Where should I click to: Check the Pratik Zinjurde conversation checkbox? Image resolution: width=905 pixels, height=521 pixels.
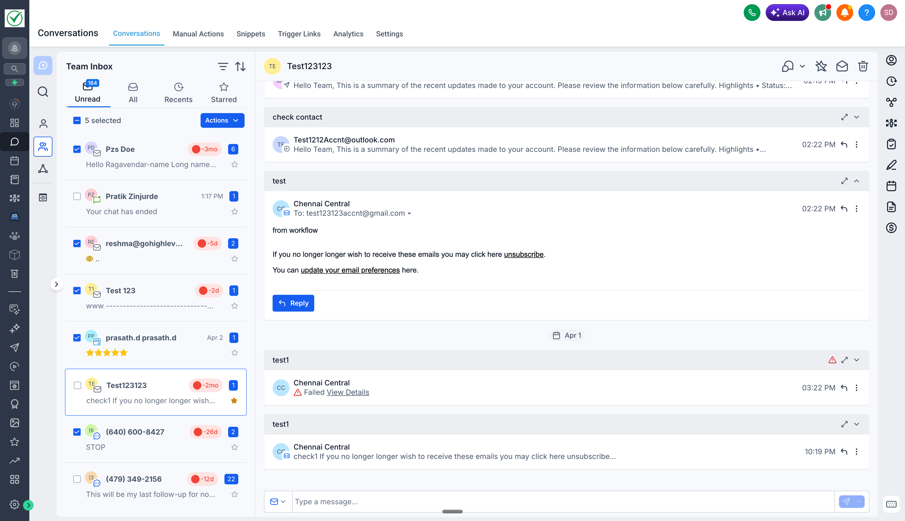click(77, 196)
